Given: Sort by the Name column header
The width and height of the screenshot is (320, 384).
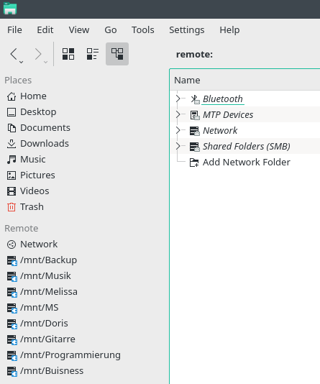Looking at the screenshot, I should (244, 81).
